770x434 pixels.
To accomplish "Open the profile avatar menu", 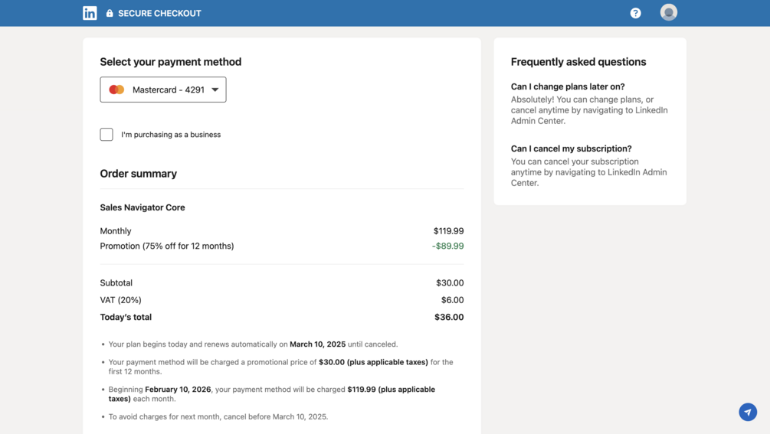I will (x=669, y=12).
